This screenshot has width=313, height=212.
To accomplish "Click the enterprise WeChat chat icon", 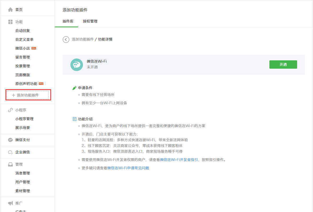I will (10, 152).
